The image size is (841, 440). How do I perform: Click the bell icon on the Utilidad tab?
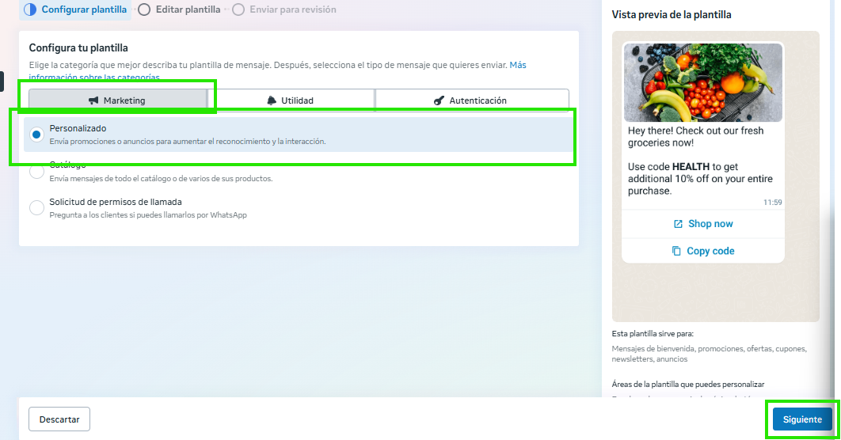pyautogui.click(x=272, y=101)
